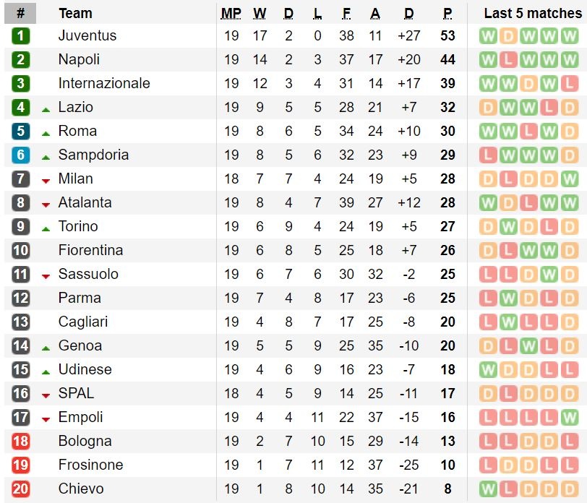587x503 pixels.
Task: Click Bologna's red rank 18 badge
Action: pyautogui.click(x=20, y=441)
